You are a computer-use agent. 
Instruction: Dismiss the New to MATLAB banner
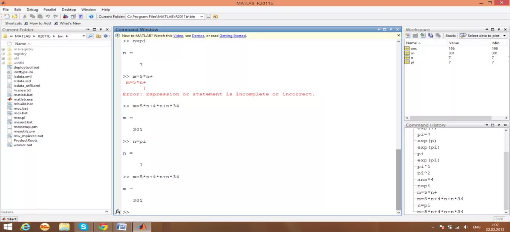[399, 36]
